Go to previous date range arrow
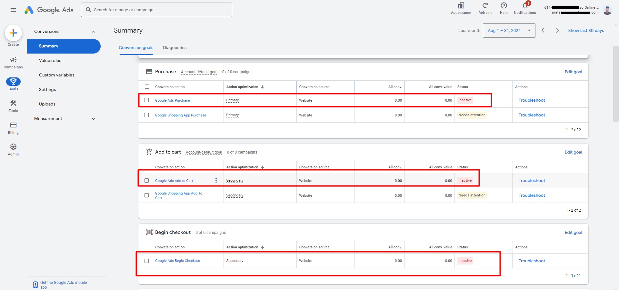 543,30
